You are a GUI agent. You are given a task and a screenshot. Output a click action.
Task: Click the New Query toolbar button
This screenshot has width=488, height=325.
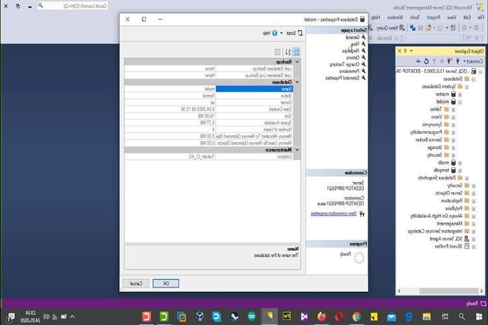[390, 28]
